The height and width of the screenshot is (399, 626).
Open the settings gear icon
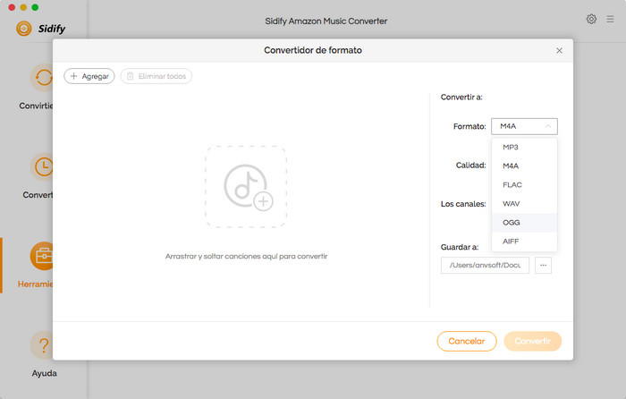[591, 19]
